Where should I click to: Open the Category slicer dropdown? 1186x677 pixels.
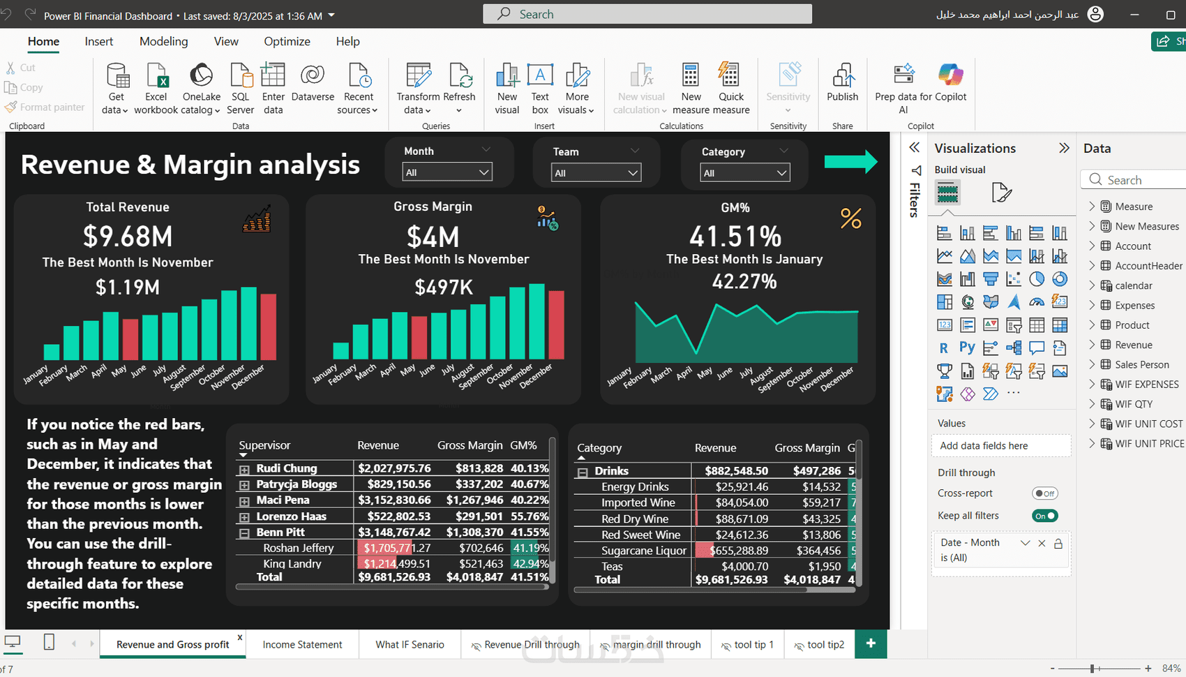745,172
